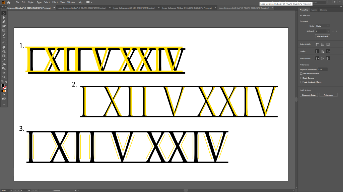343x192 pixels.
Task: Select the Pen tool
Action: [x=4, y=22]
